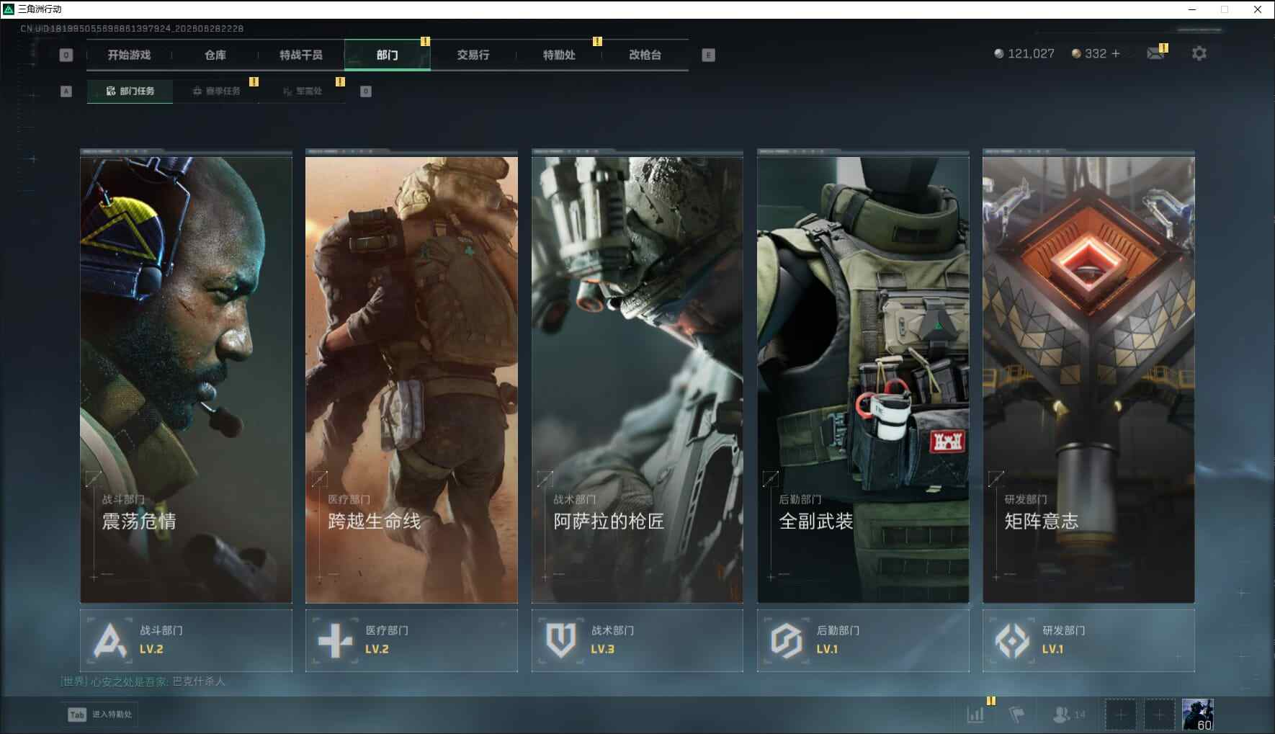The image size is (1275, 734).
Task: Open the mail inbox envelope icon
Action: coord(1155,53)
